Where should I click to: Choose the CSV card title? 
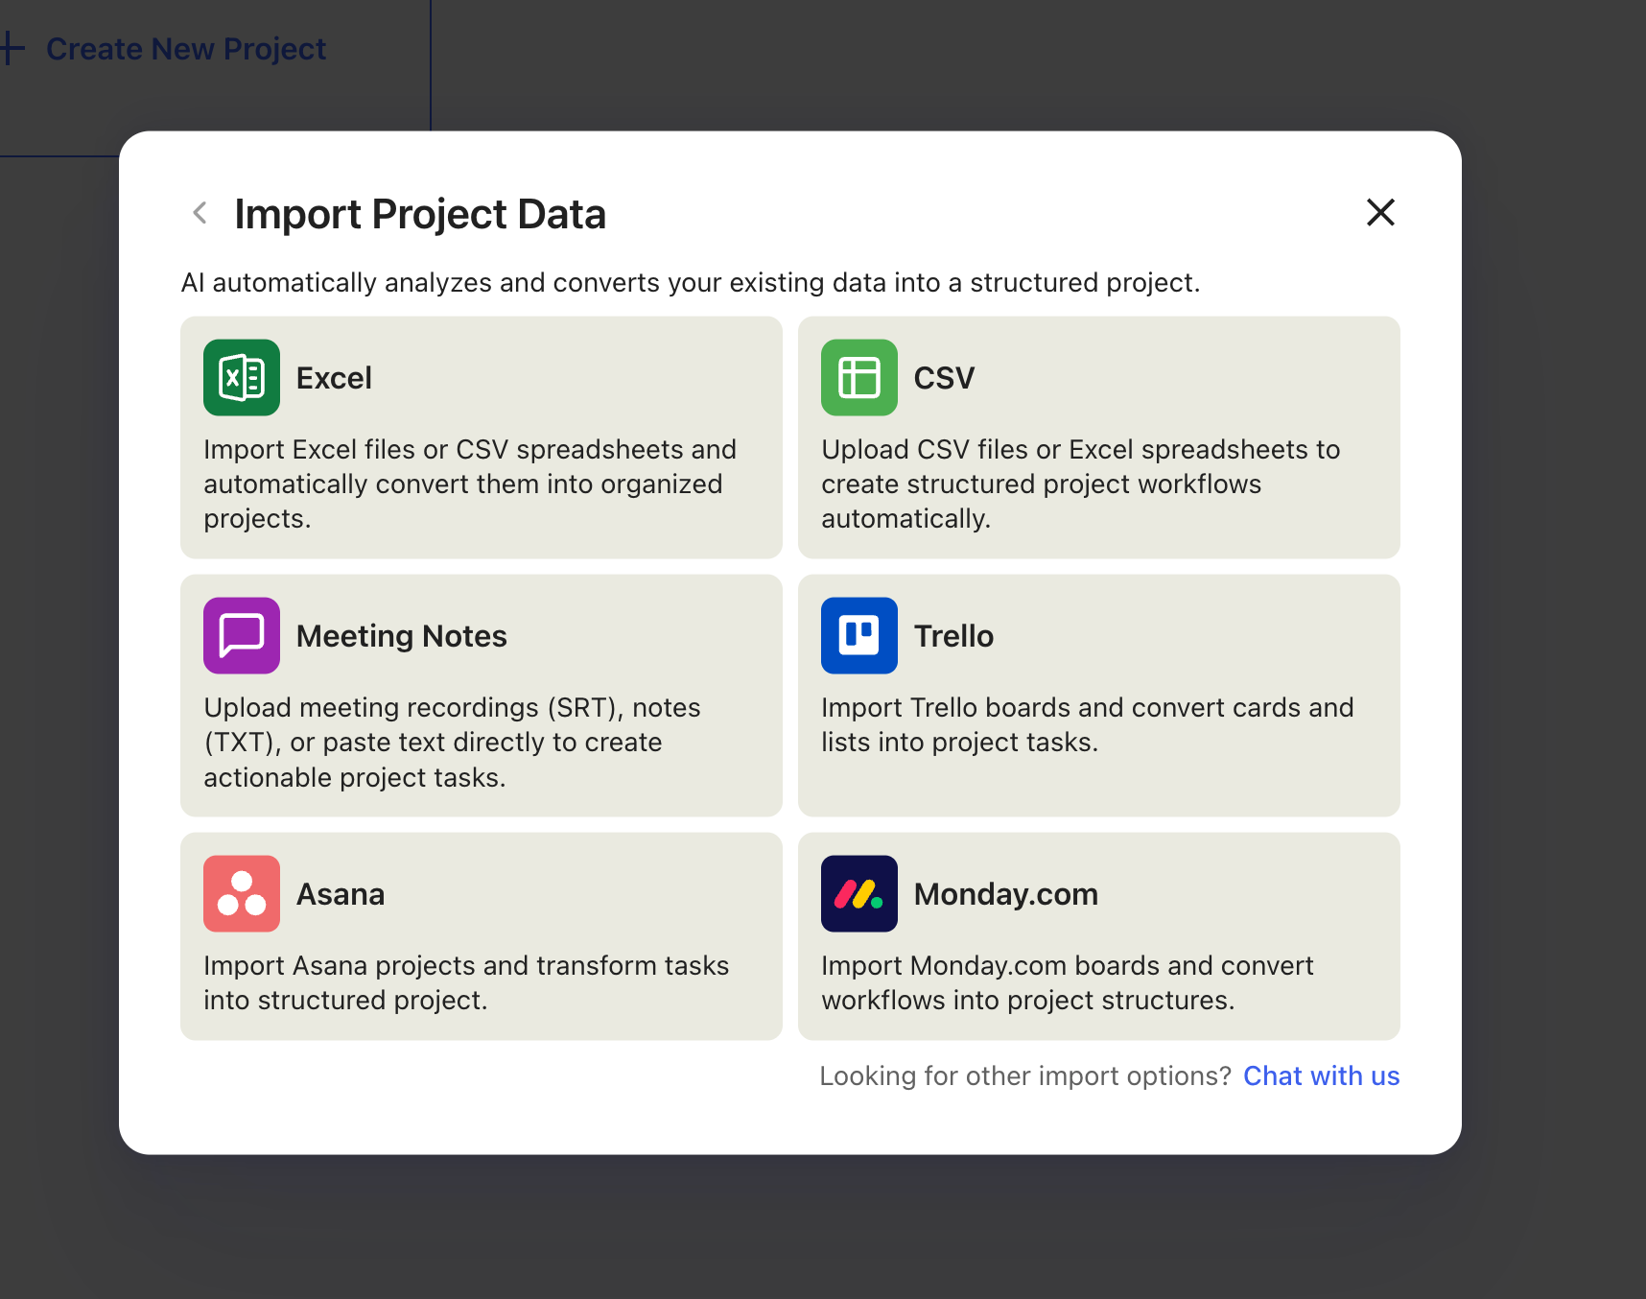pos(944,378)
